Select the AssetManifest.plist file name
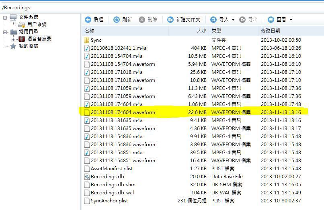Image resolution: width=324 pixels, height=210 pixels. point(112,169)
